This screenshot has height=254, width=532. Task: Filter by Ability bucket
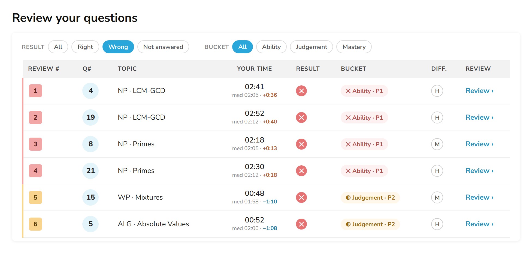[271, 47]
